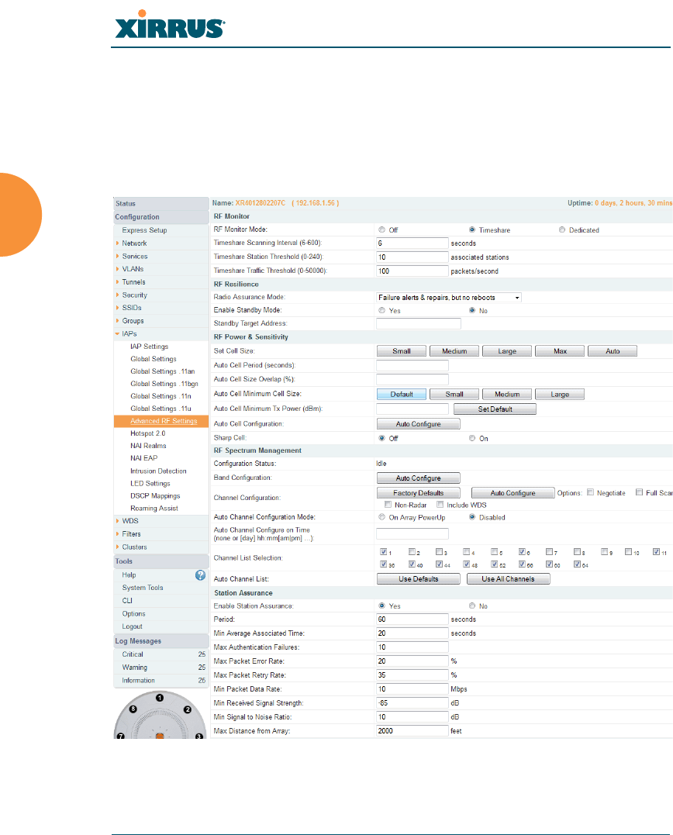673x835 pixels.
Task: Expand the Tunnels menu section
Action: pos(133,281)
